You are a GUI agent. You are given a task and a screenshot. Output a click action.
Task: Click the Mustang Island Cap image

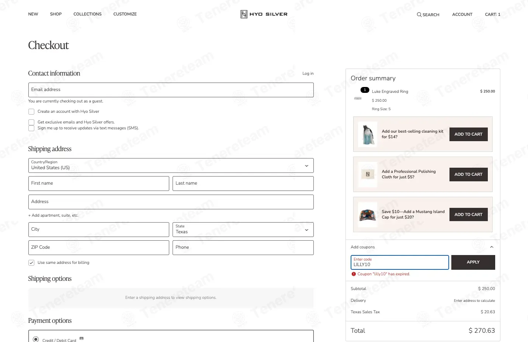point(368,214)
